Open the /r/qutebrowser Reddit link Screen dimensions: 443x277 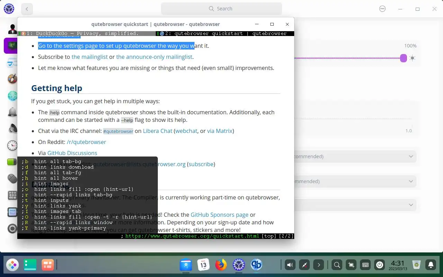87,142
